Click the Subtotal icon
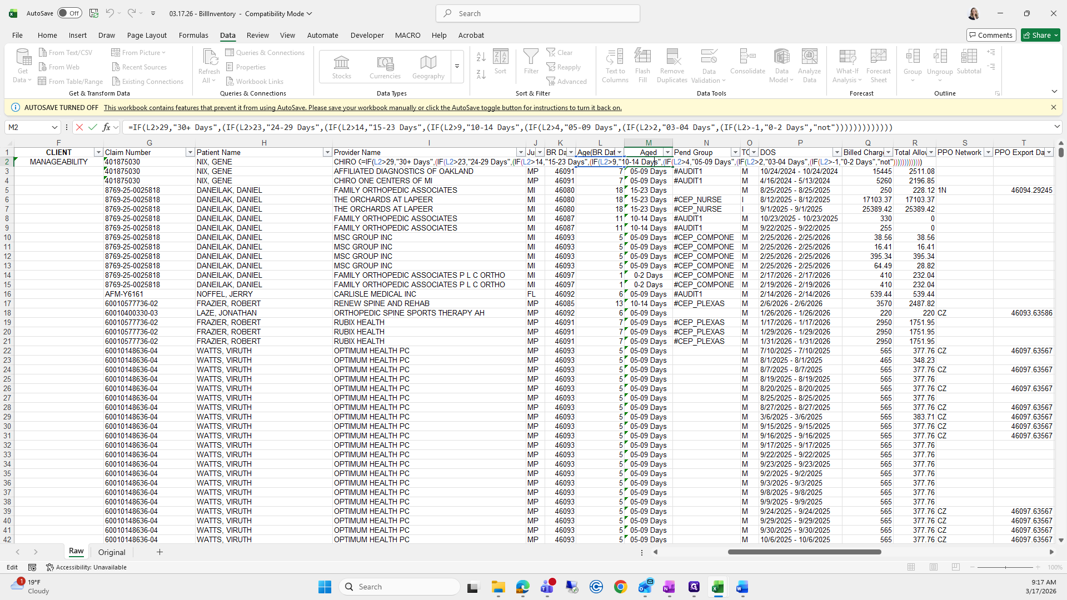The width and height of the screenshot is (1067, 600). coord(969,57)
